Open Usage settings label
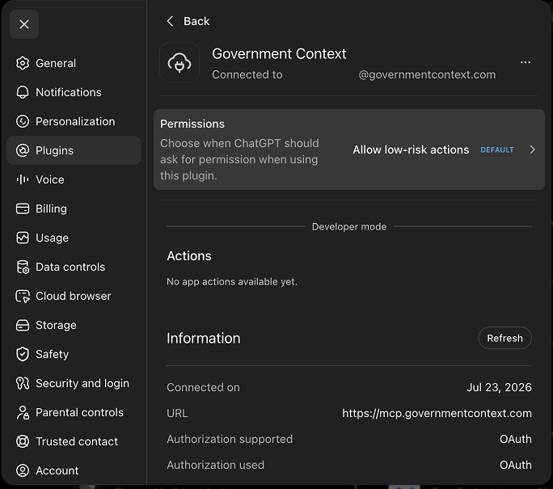This screenshot has height=489, width=553. coord(53,238)
